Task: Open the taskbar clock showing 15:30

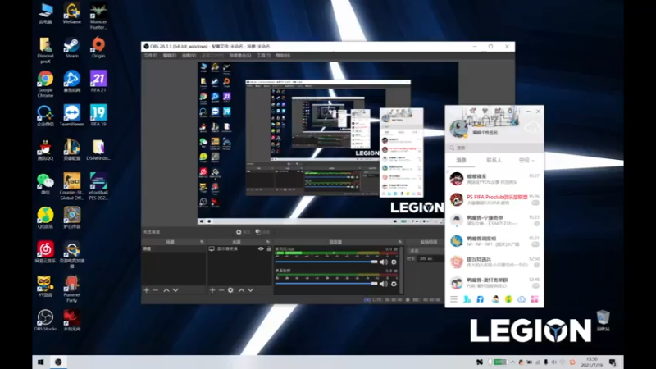Action: click(x=591, y=362)
